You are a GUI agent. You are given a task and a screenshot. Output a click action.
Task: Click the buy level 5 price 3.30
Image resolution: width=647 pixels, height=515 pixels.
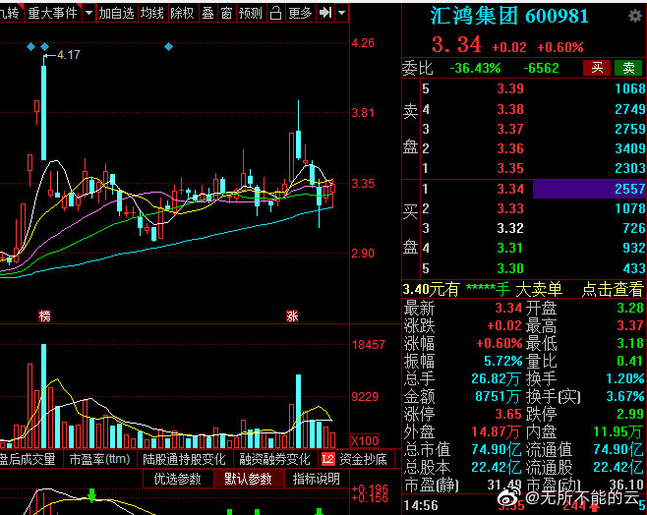[510, 268]
